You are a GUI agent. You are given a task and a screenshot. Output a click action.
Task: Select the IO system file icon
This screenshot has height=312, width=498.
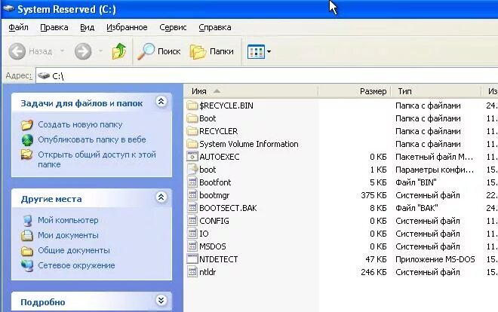[x=192, y=234]
